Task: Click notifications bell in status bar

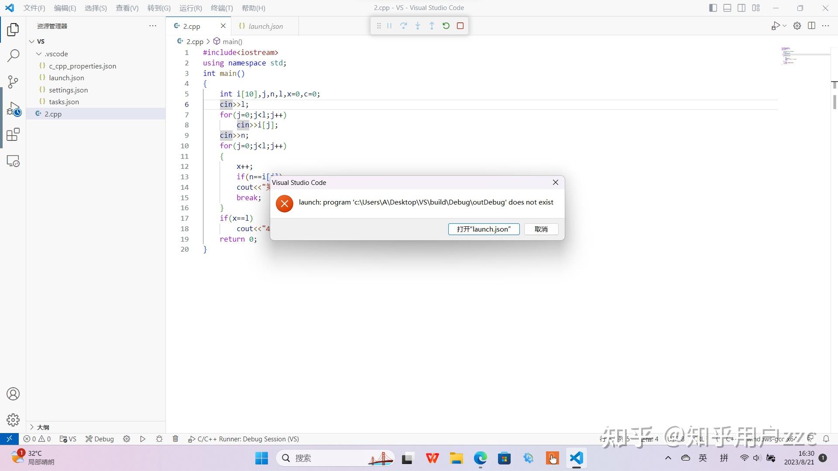Action: coord(826,439)
